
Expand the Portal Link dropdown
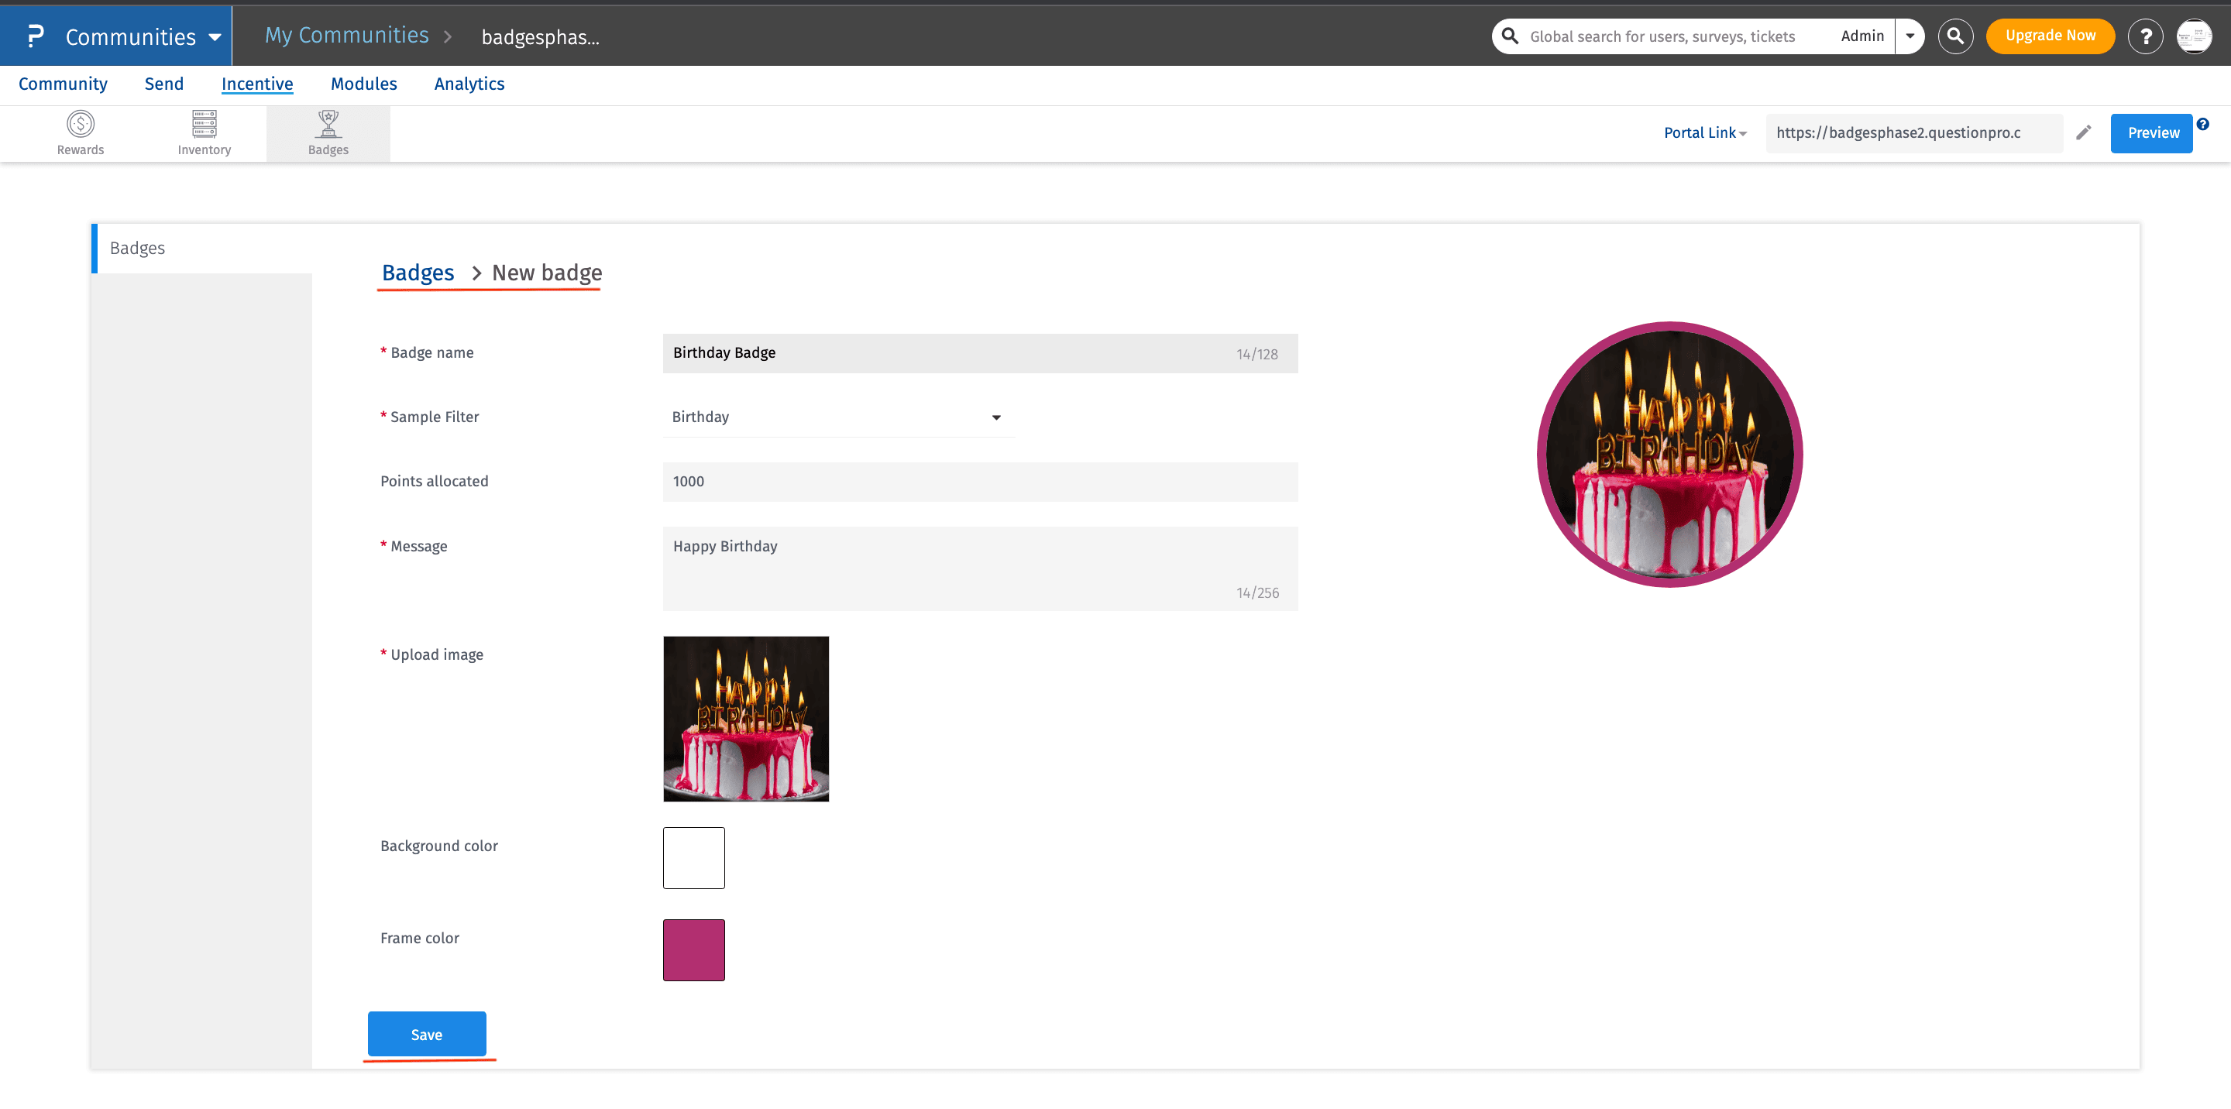point(1704,133)
